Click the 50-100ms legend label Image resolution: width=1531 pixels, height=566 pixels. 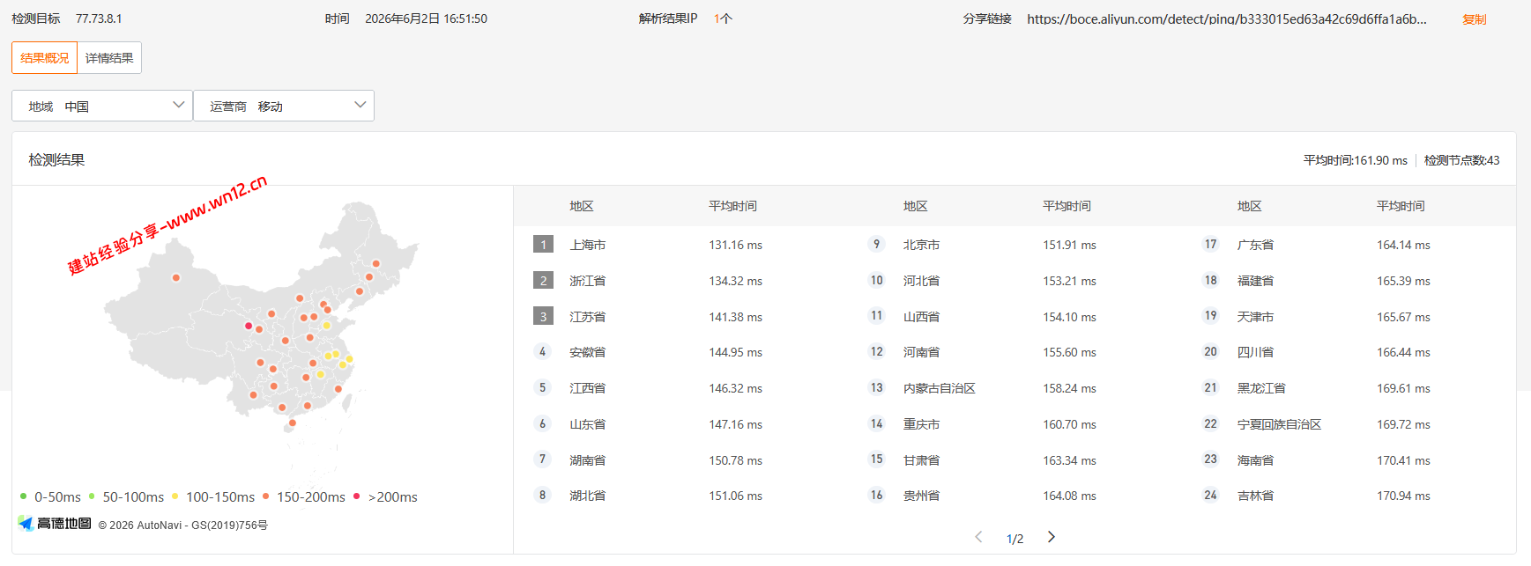[x=133, y=497]
